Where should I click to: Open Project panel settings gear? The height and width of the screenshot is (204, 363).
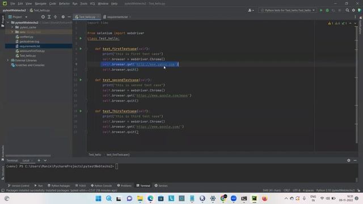[63, 17]
